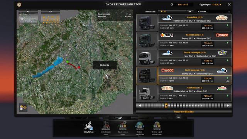Click price 7 402,- € on Postai csomagok
The height and width of the screenshot is (139, 247).
[x=208, y=61]
